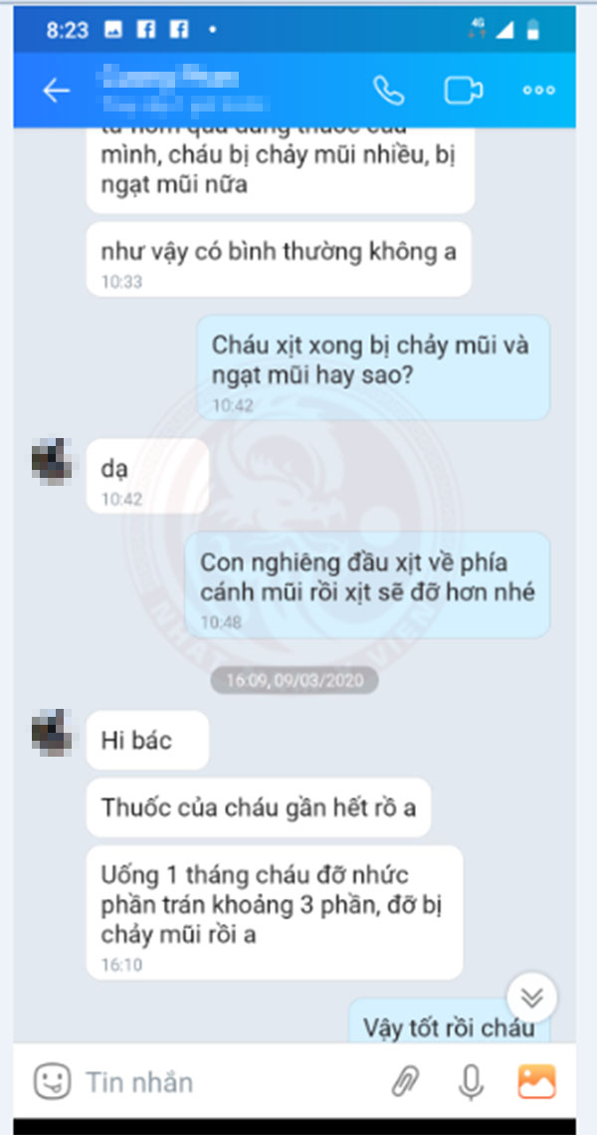Jump to latest messages with double-chevron button
Image resolution: width=597 pixels, height=1135 pixels.
tap(532, 998)
